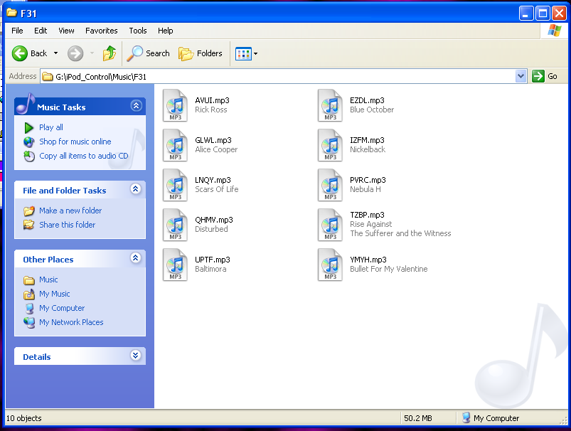Collapse the File and Folder Tasks panel

(136, 188)
